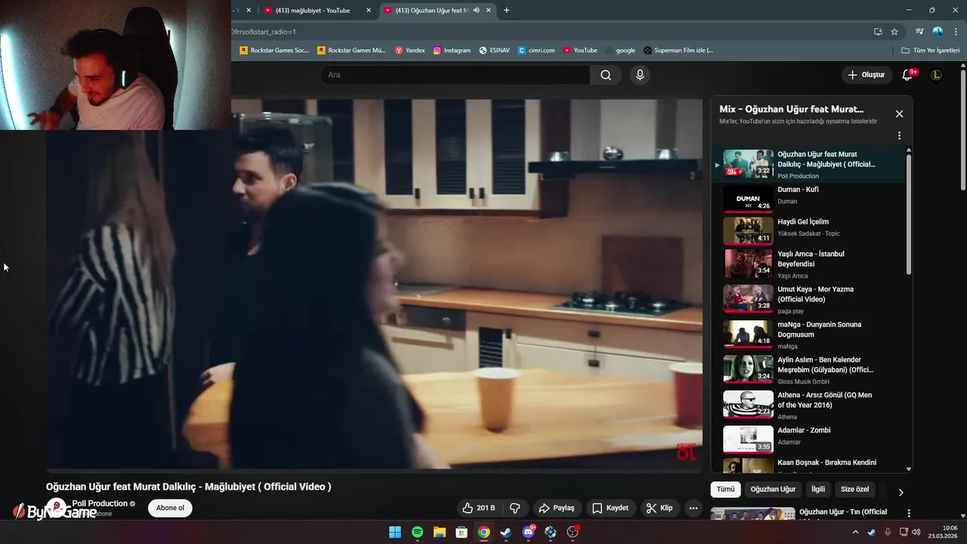Screen dimensions: 967x544
Task: Open options for Oğuzhan Uğur - Tın recommendation
Action: tap(909, 513)
